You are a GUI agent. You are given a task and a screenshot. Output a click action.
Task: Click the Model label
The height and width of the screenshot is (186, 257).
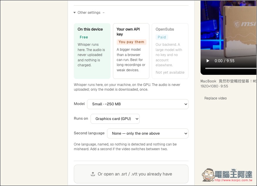79,104
